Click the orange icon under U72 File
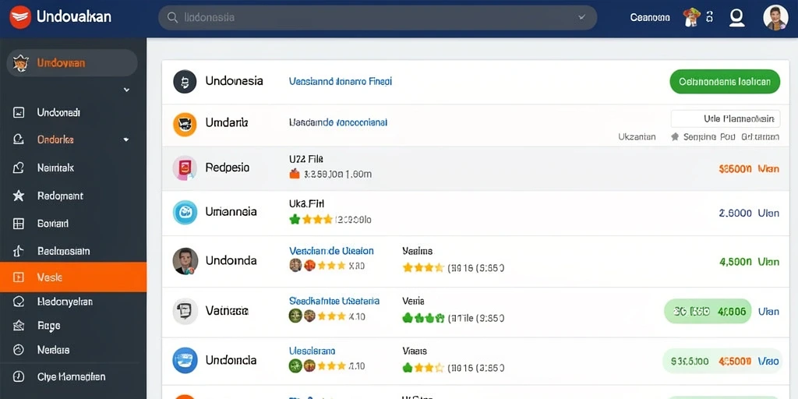 pos(294,174)
